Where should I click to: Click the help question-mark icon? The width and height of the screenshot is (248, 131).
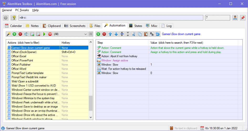click(13, 18)
